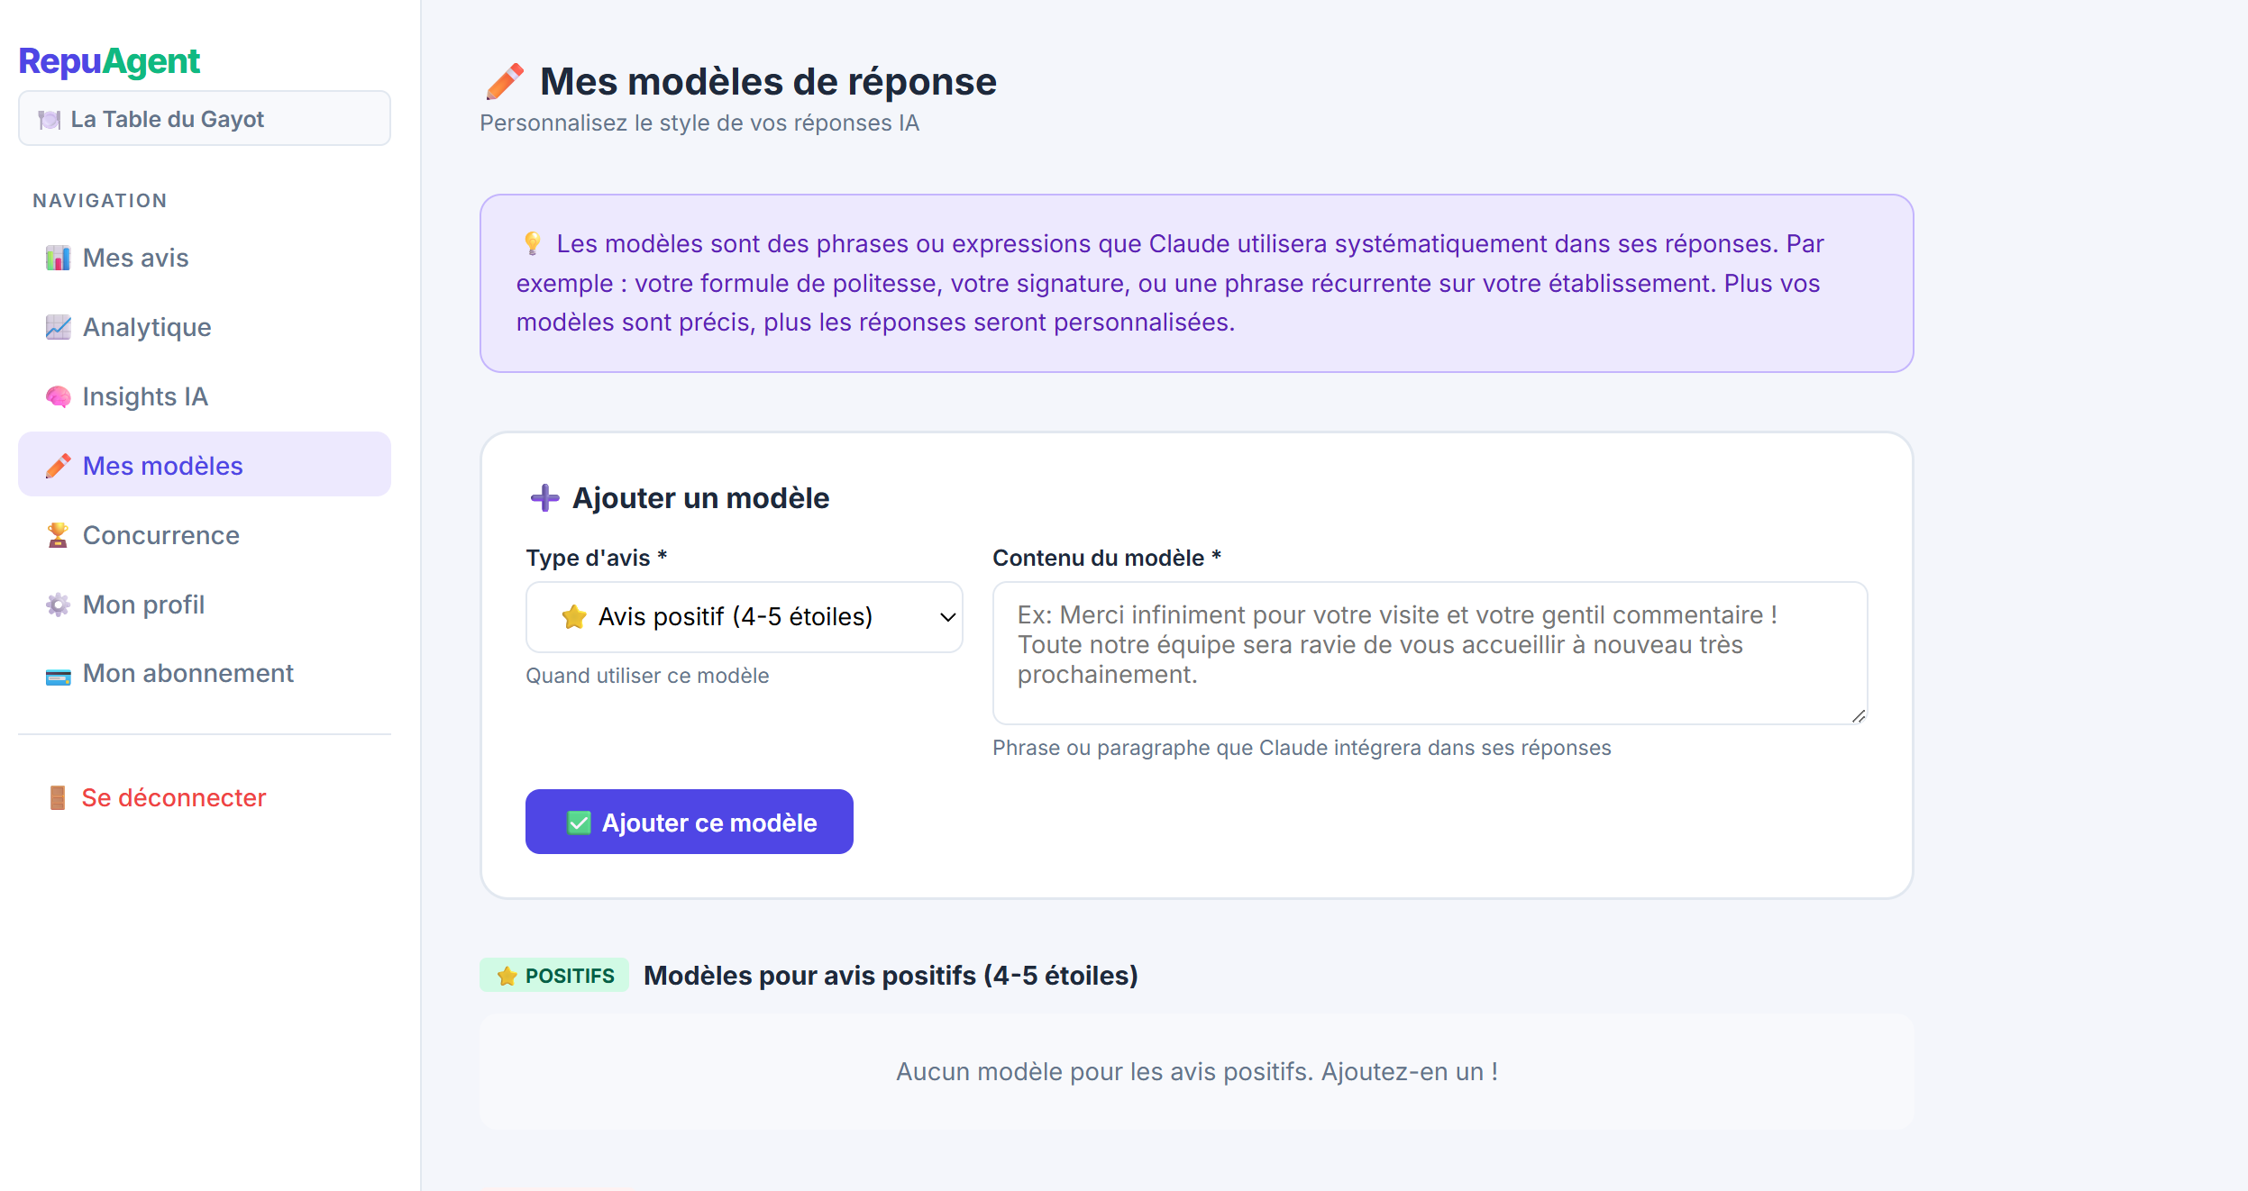This screenshot has width=2248, height=1191.
Task: Click the POSITIFS star badge
Action: [x=555, y=976]
